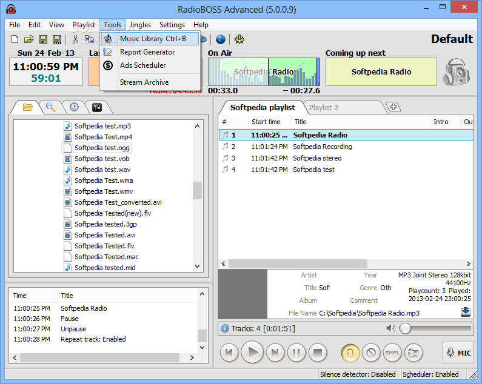Switch to the clock scheduler tab
Screen dimensions: 482x384
pyautogui.click(x=74, y=107)
